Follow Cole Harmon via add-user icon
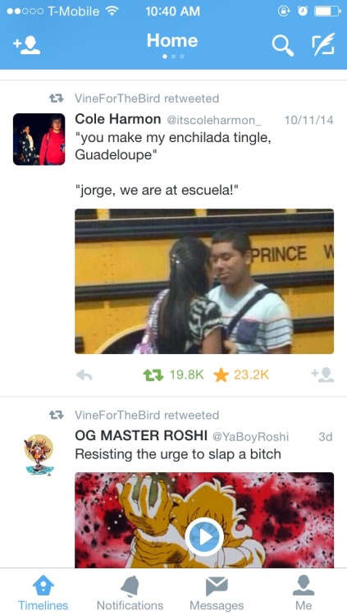 click(322, 375)
